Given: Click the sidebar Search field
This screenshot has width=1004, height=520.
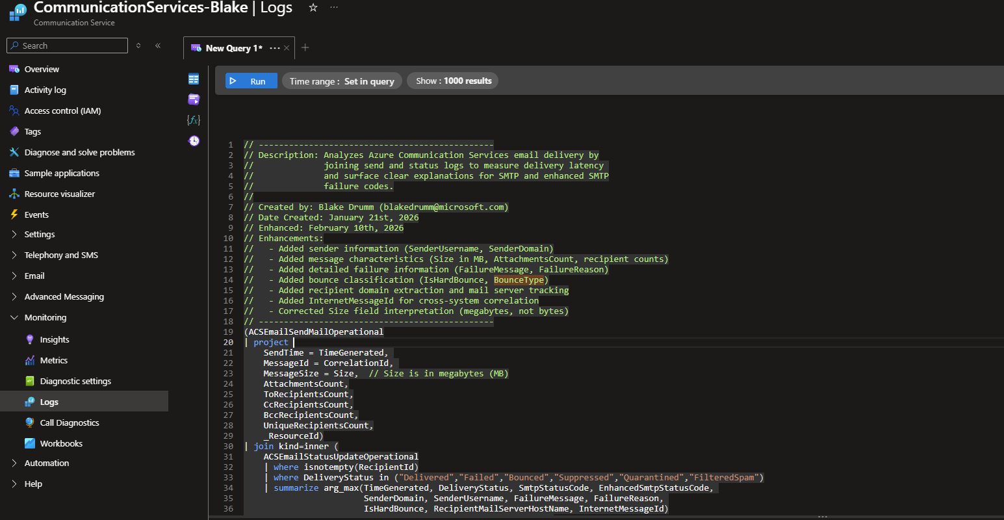Looking at the screenshot, I should (x=71, y=45).
